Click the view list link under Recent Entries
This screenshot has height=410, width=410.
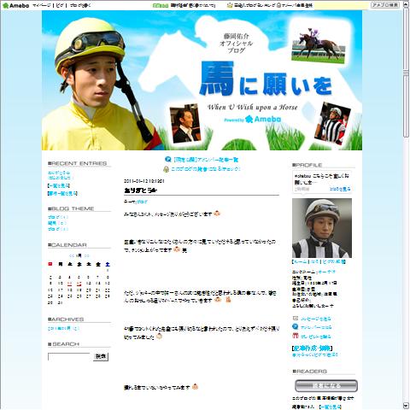pos(59,186)
